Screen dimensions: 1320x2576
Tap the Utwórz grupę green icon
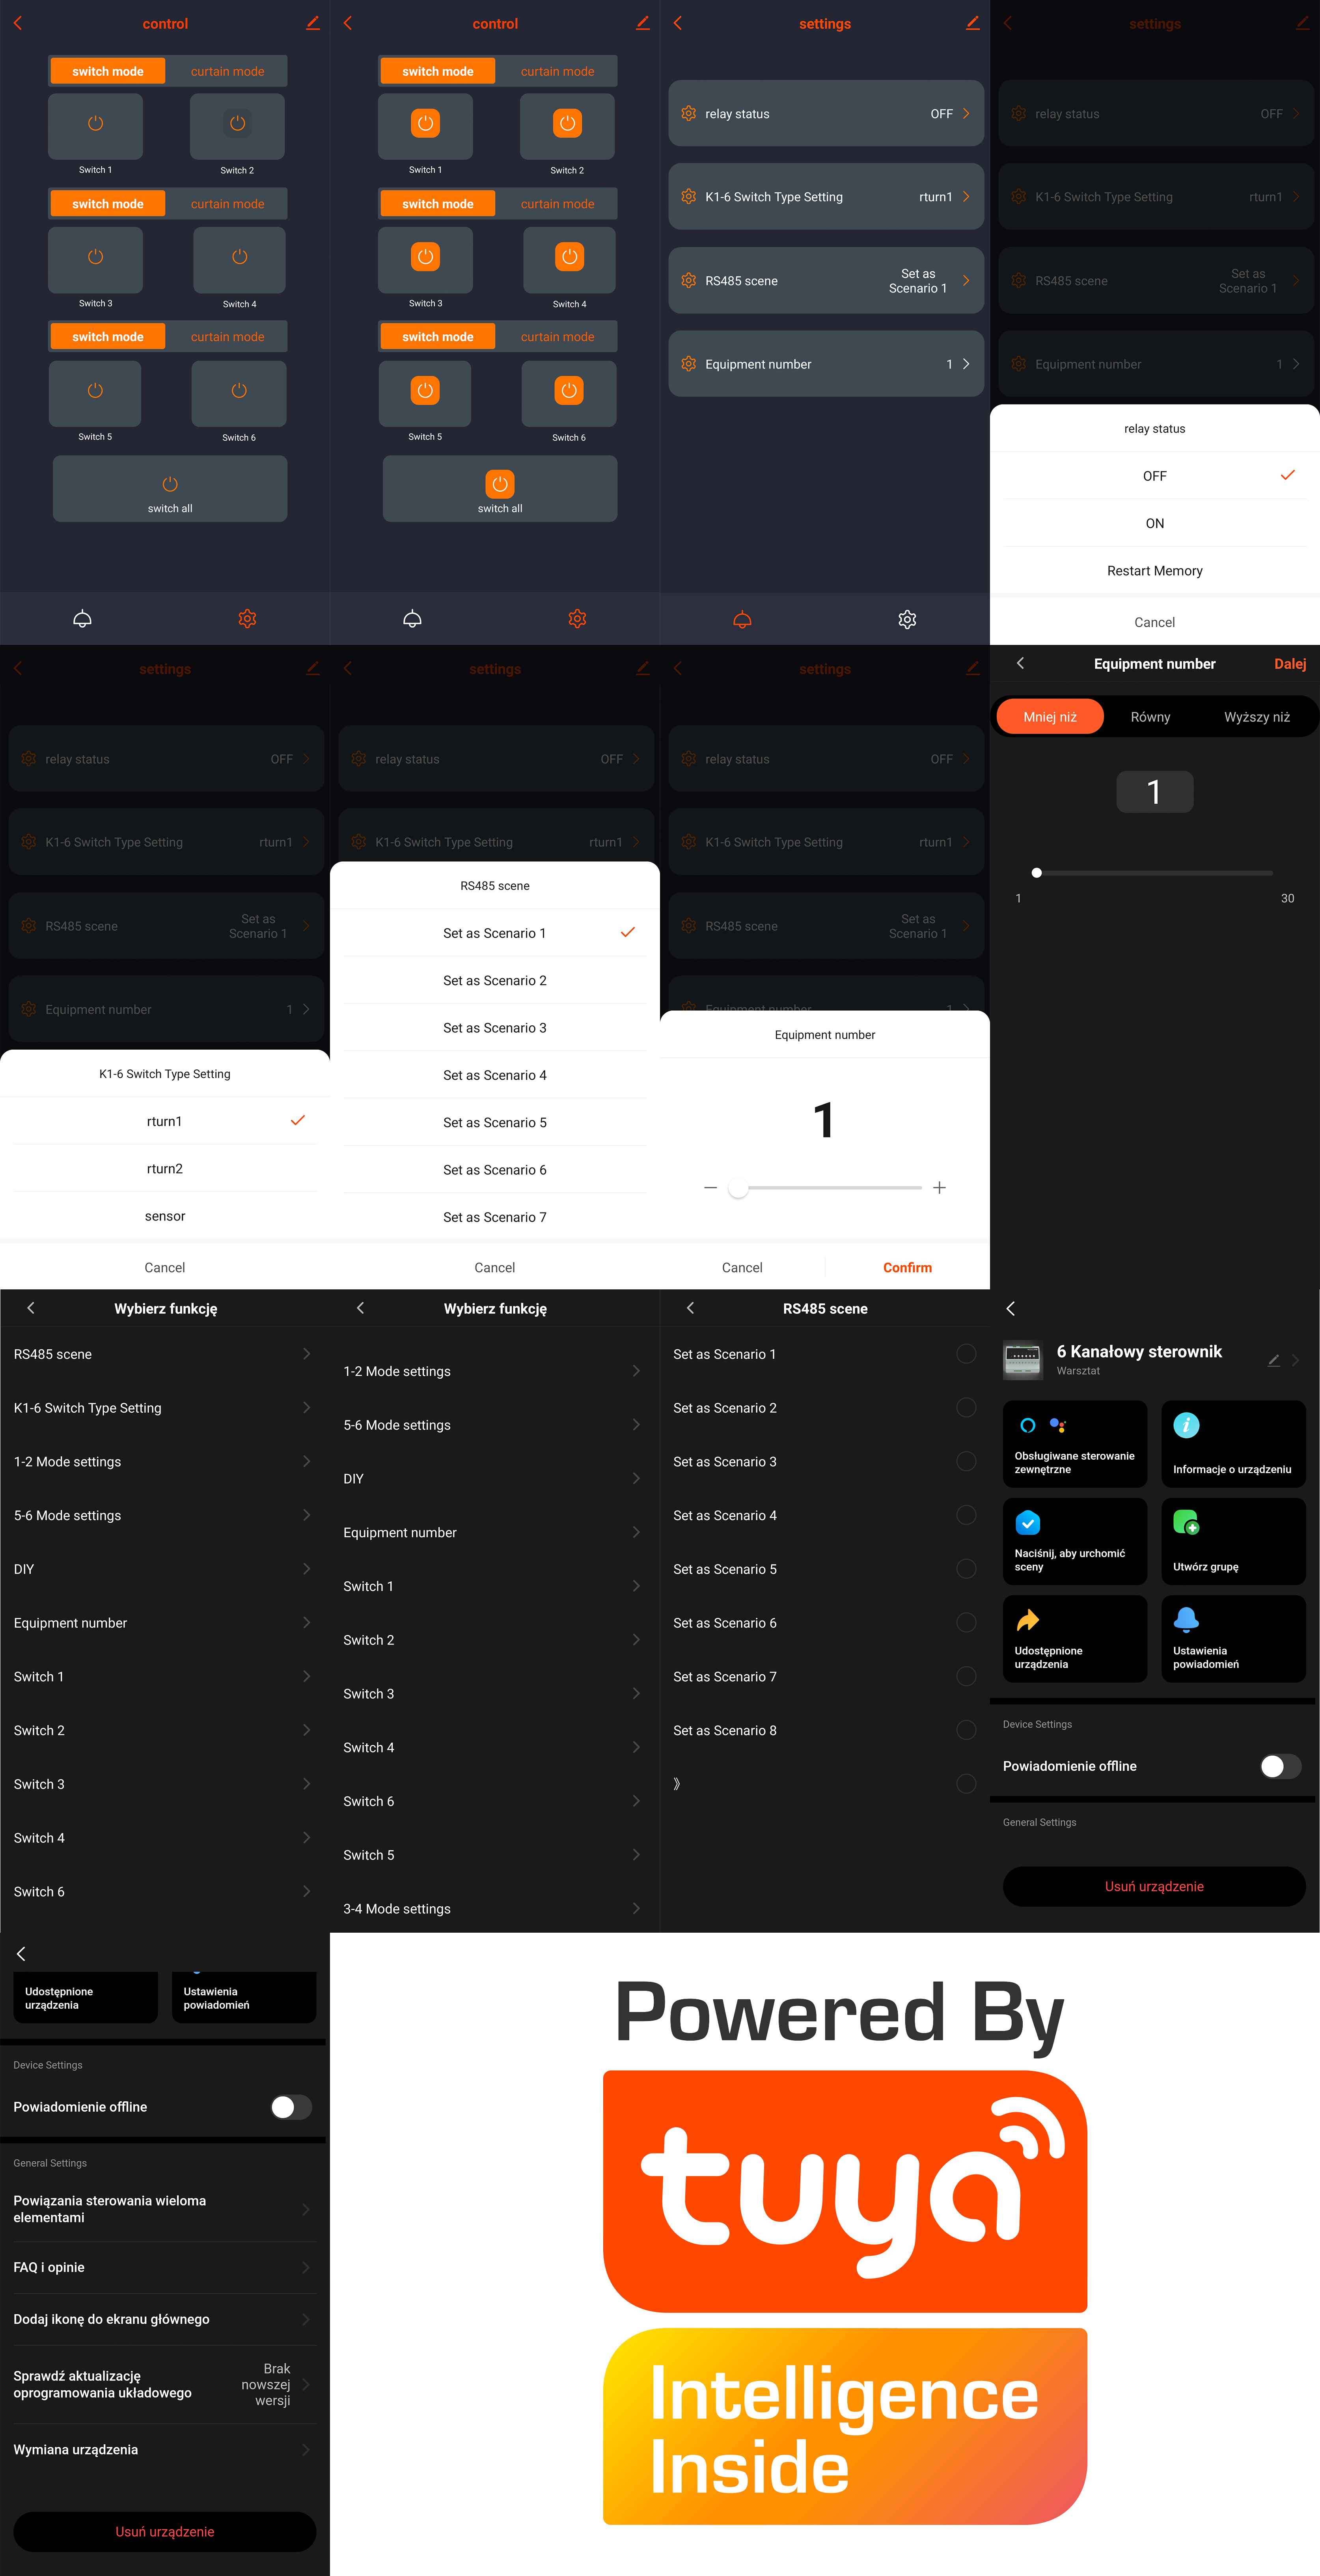point(1186,1523)
